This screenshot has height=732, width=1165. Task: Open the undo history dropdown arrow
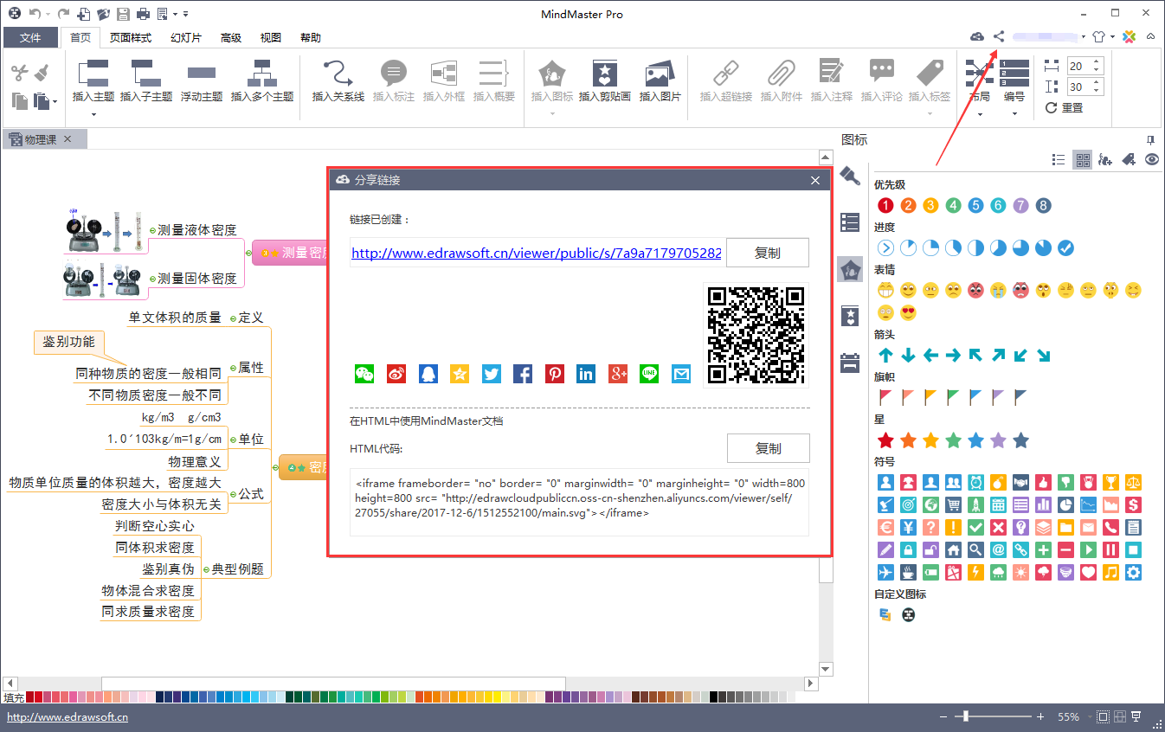coord(47,14)
